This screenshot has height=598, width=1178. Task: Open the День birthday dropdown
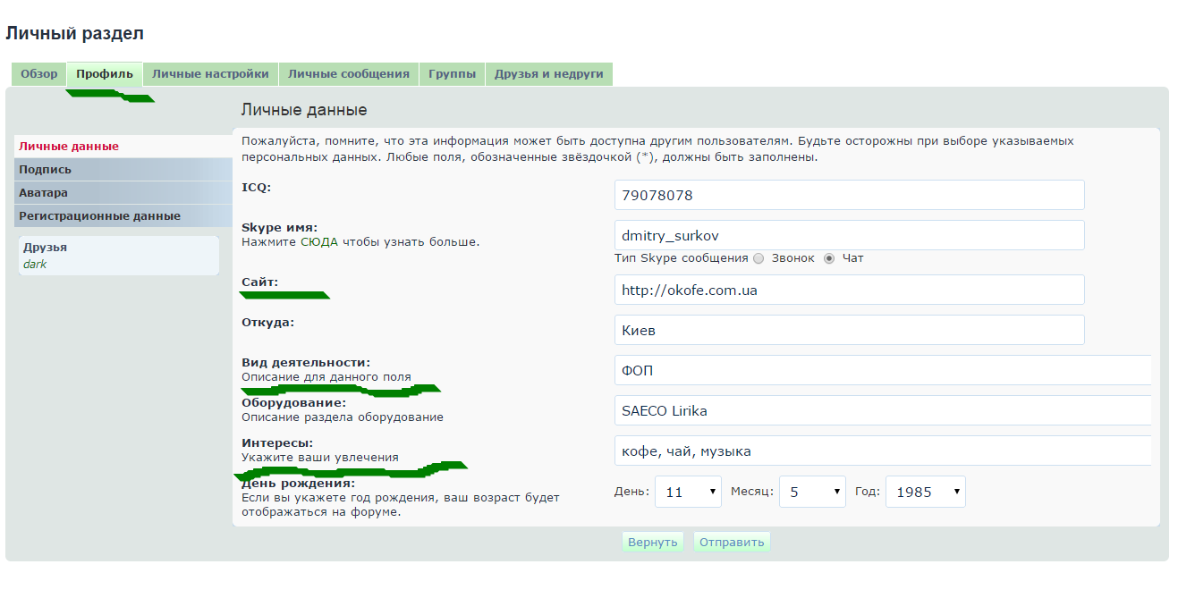tap(687, 492)
